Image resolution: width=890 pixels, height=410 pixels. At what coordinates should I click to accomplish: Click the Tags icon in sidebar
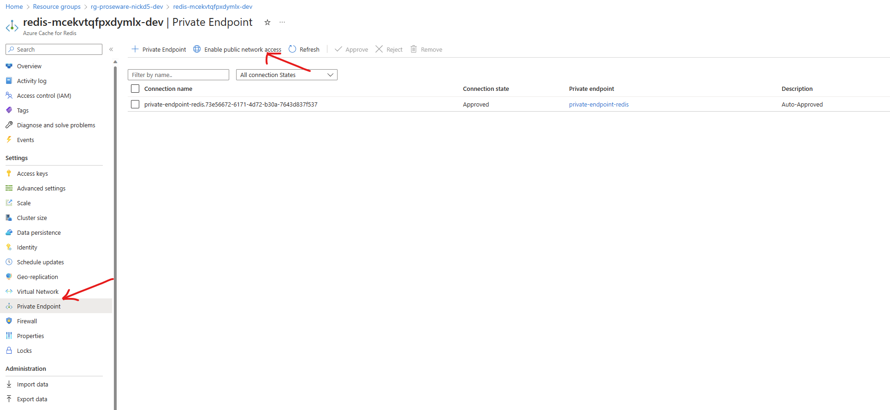(x=9, y=110)
